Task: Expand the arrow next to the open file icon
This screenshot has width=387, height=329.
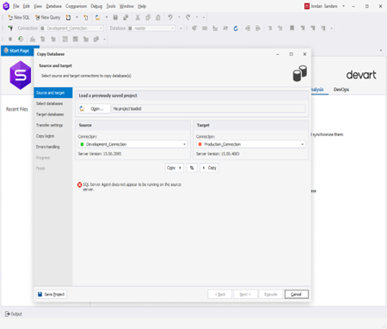Action: tap(107, 17)
